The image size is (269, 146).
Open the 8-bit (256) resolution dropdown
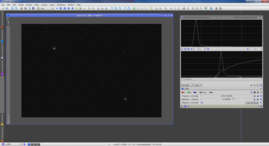(x=187, y=85)
